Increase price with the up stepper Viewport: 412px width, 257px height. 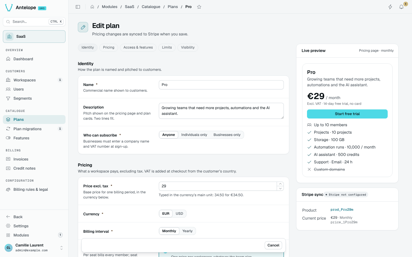[x=280, y=184]
